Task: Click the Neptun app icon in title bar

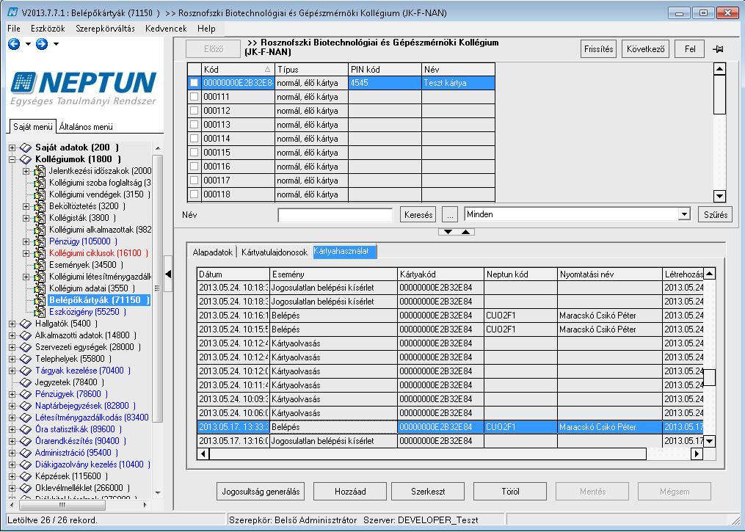Action: 12,12
